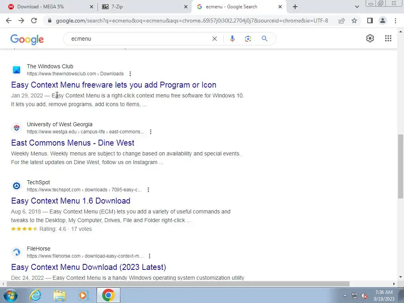
Task: Click the westga.edu campus-life URL
Action: point(85,132)
